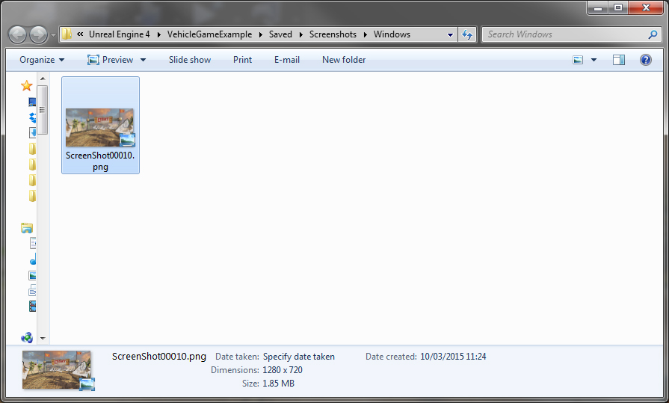Open the Organize menu
Screen dimensions: 669x403
point(42,60)
